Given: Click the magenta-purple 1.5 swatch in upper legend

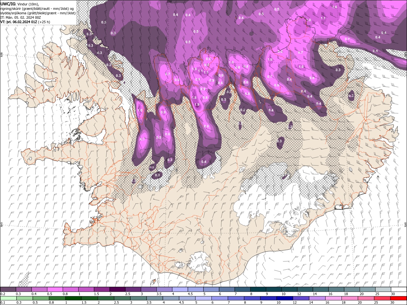Looking at the screenshot, I should (102, 289).
